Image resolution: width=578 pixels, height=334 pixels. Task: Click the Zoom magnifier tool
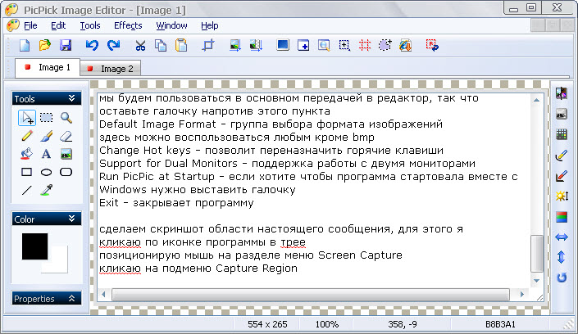[x=66, y=118]
